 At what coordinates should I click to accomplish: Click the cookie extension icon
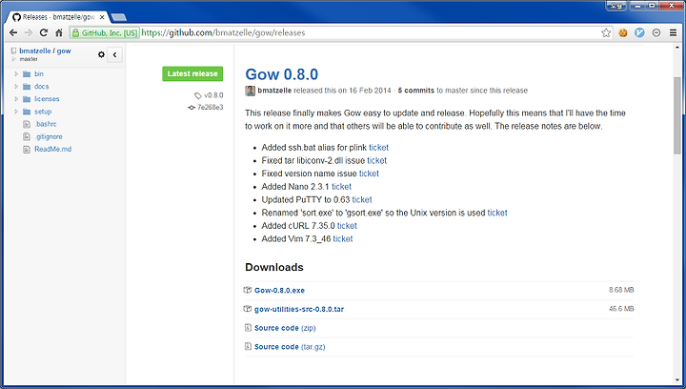pyautogui.click(x=623, y=32)
